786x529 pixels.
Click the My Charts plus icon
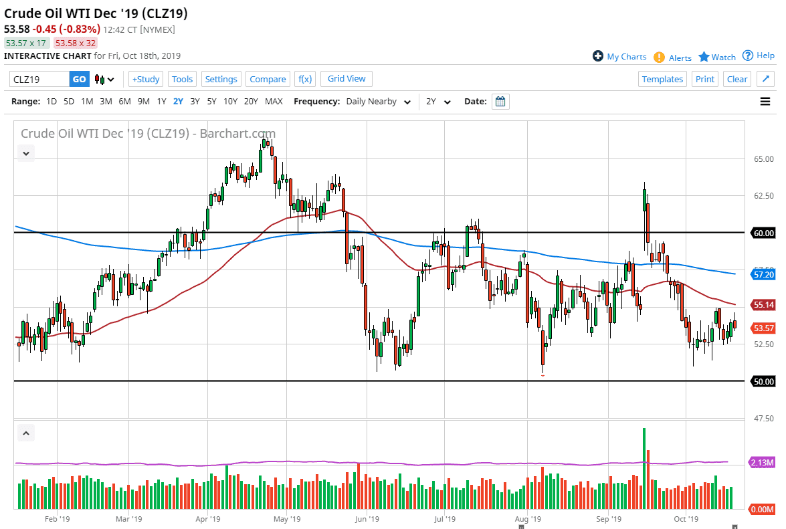coord(598,56)
